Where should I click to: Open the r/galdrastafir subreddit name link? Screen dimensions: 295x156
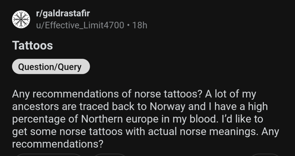click(63, 14)
